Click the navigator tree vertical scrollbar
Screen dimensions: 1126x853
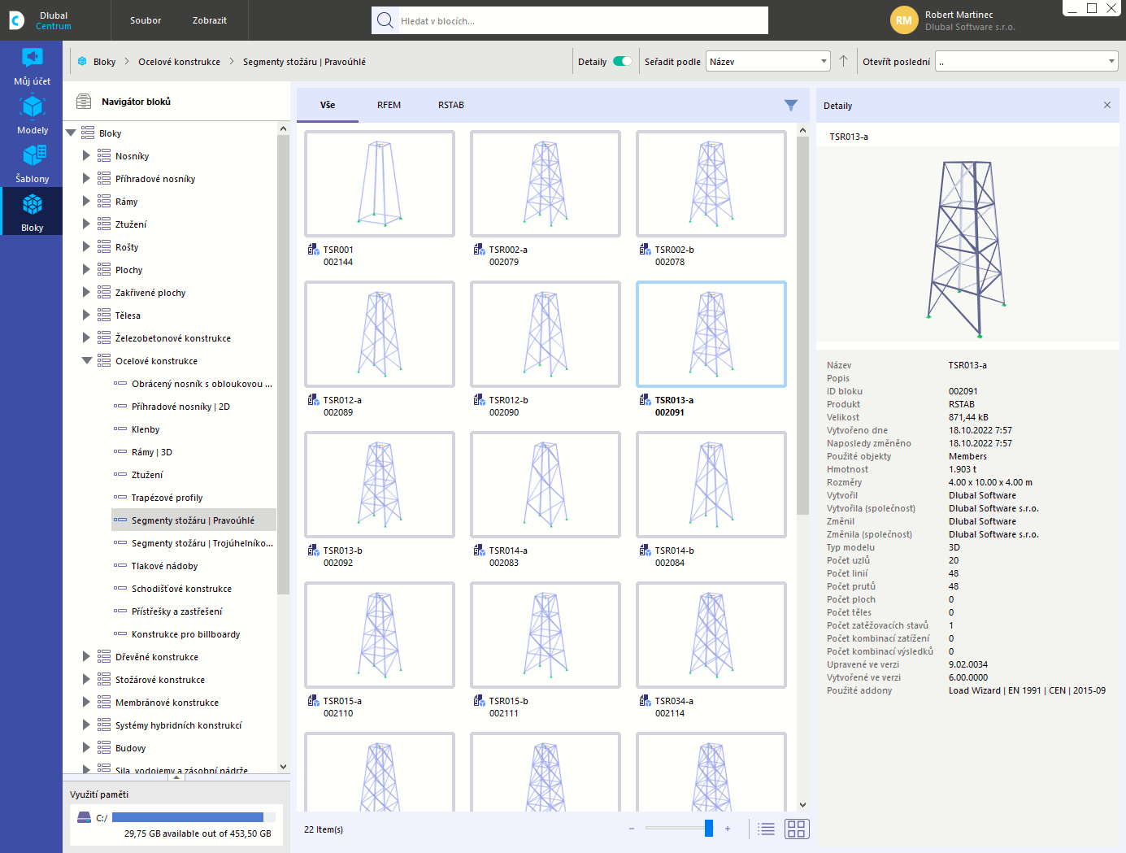[x=283, y=366]
